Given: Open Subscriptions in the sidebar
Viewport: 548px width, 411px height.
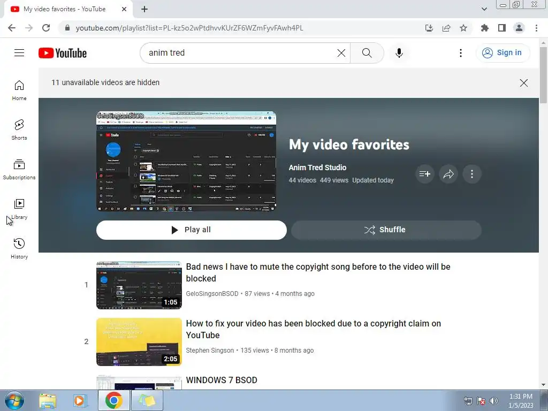Looking at the screenshot, I should (x=19, y=169).
